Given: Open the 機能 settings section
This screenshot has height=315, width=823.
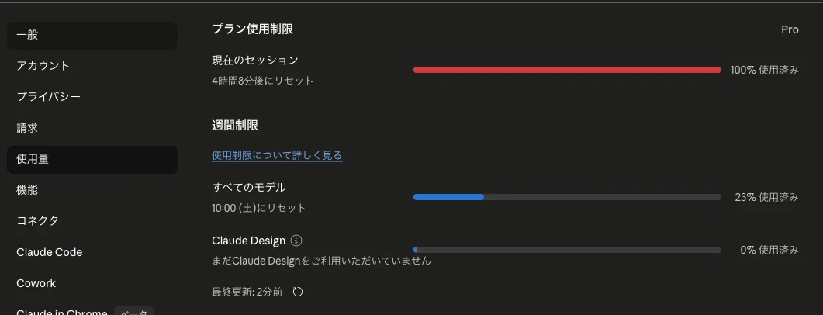Looking at the screenshot, I should (92, 191).
